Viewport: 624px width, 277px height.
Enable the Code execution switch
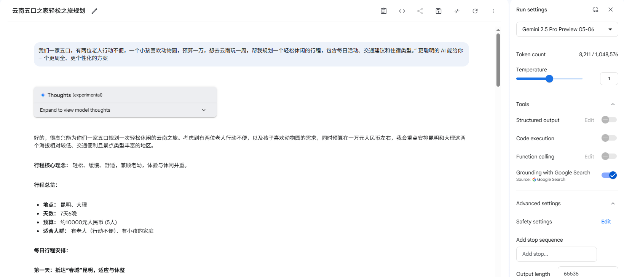(x=609, y=138)
